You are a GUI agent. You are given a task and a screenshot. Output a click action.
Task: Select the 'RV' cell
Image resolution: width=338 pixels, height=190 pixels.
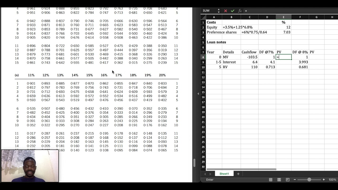(x=231, y=67)
